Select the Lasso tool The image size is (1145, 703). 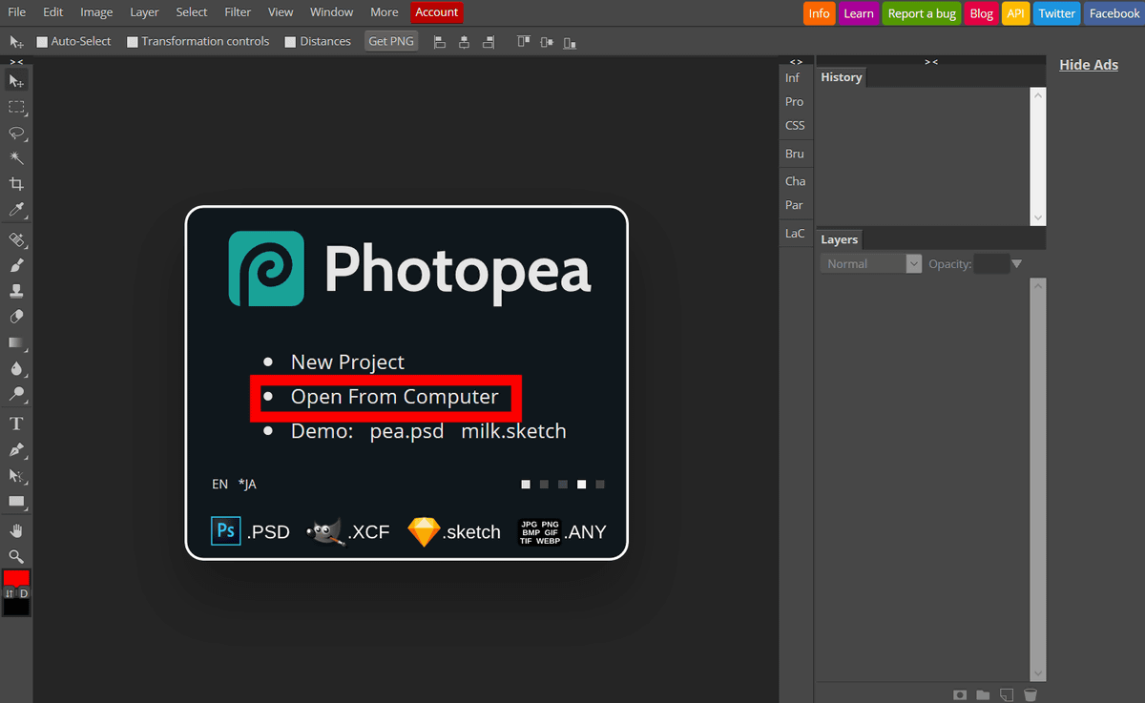coord(16,133)
